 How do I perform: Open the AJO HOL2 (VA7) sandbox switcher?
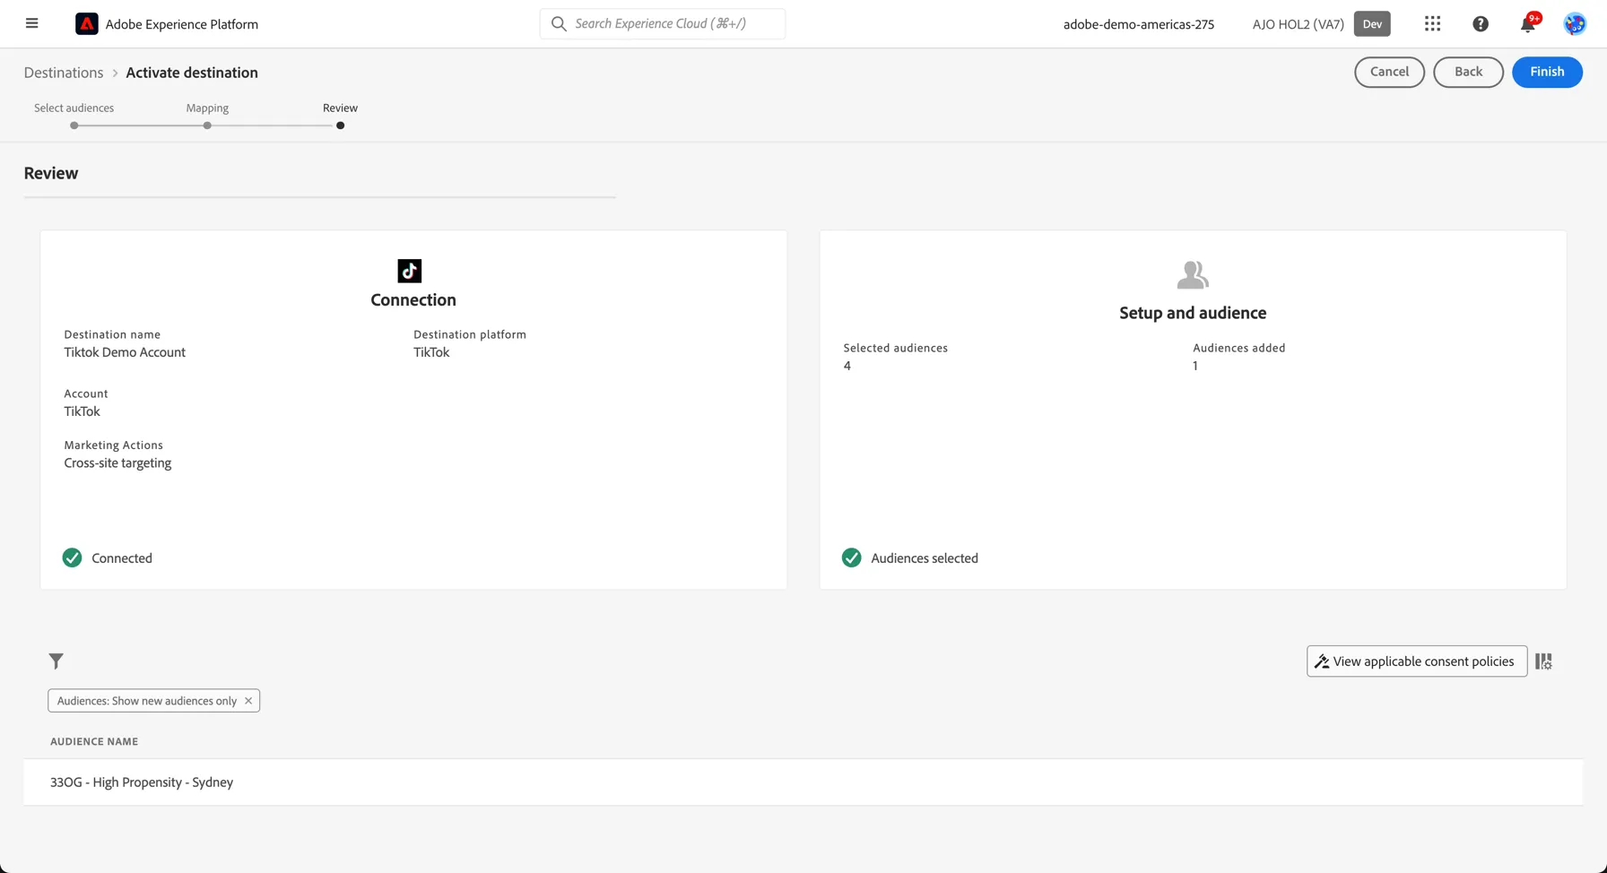click(x=1298, y=24)
